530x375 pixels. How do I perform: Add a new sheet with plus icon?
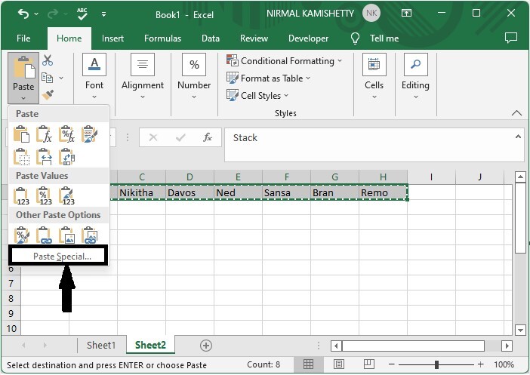point(206,346)
